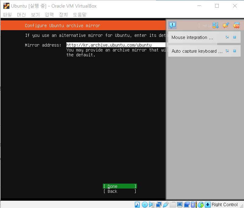Clear all notifications with the red X icon
Viewport: 244px width, 208px height.
click(x=236, y=25)
